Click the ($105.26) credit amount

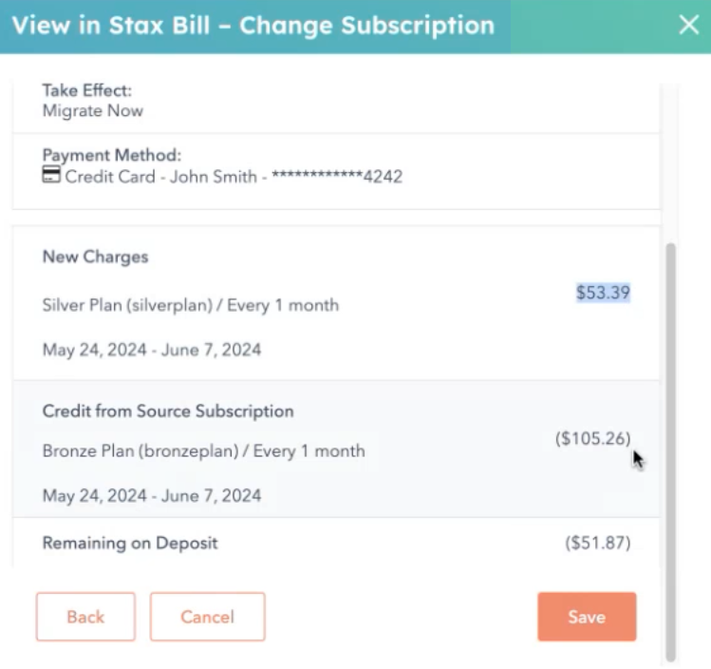[592, 438]
